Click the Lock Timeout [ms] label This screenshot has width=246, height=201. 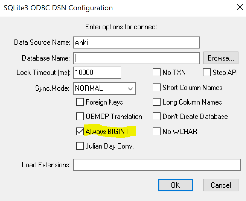(x=43, y=73)
